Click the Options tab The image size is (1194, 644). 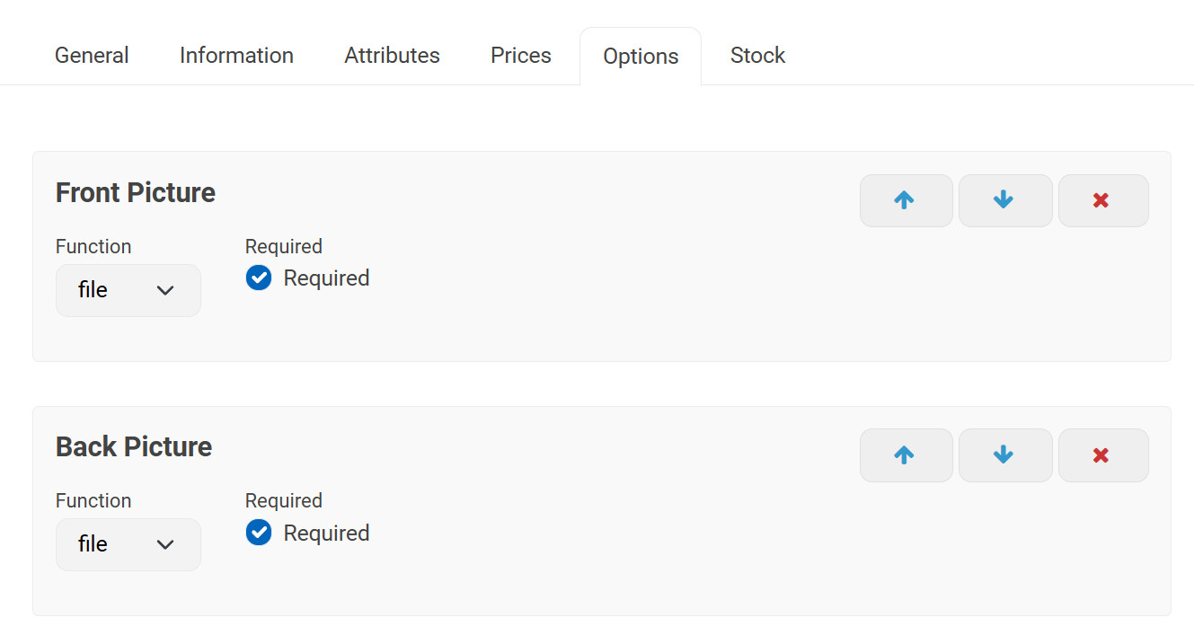[641, 57]
